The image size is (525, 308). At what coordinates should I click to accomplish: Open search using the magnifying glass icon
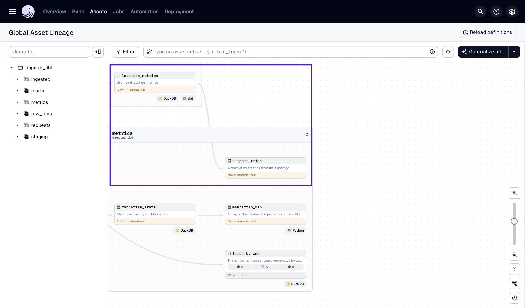point(480,12)
